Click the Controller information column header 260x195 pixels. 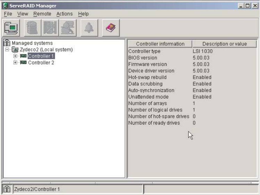click(x=160, y=44)
